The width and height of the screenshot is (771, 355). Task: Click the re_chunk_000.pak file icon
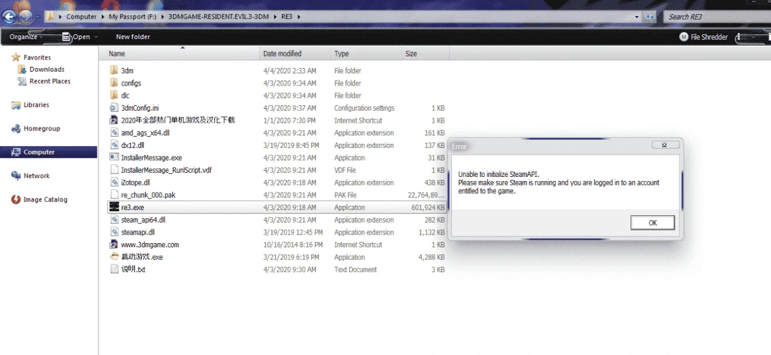coord(114,195)
